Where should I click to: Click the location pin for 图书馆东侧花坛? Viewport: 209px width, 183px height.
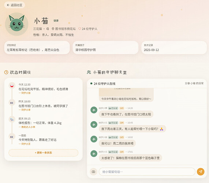[53, 29]
